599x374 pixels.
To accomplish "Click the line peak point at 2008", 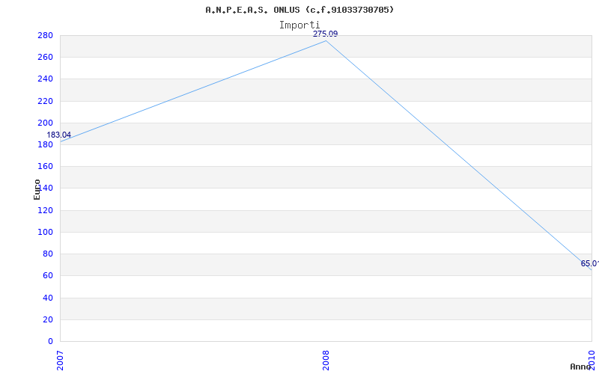I will (x=326, y=41).
